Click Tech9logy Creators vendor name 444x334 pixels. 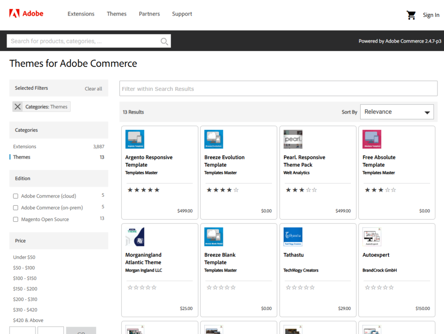pos(301,270)
